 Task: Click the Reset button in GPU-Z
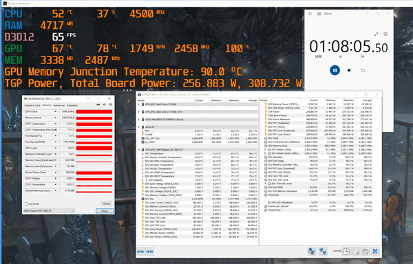107,203
